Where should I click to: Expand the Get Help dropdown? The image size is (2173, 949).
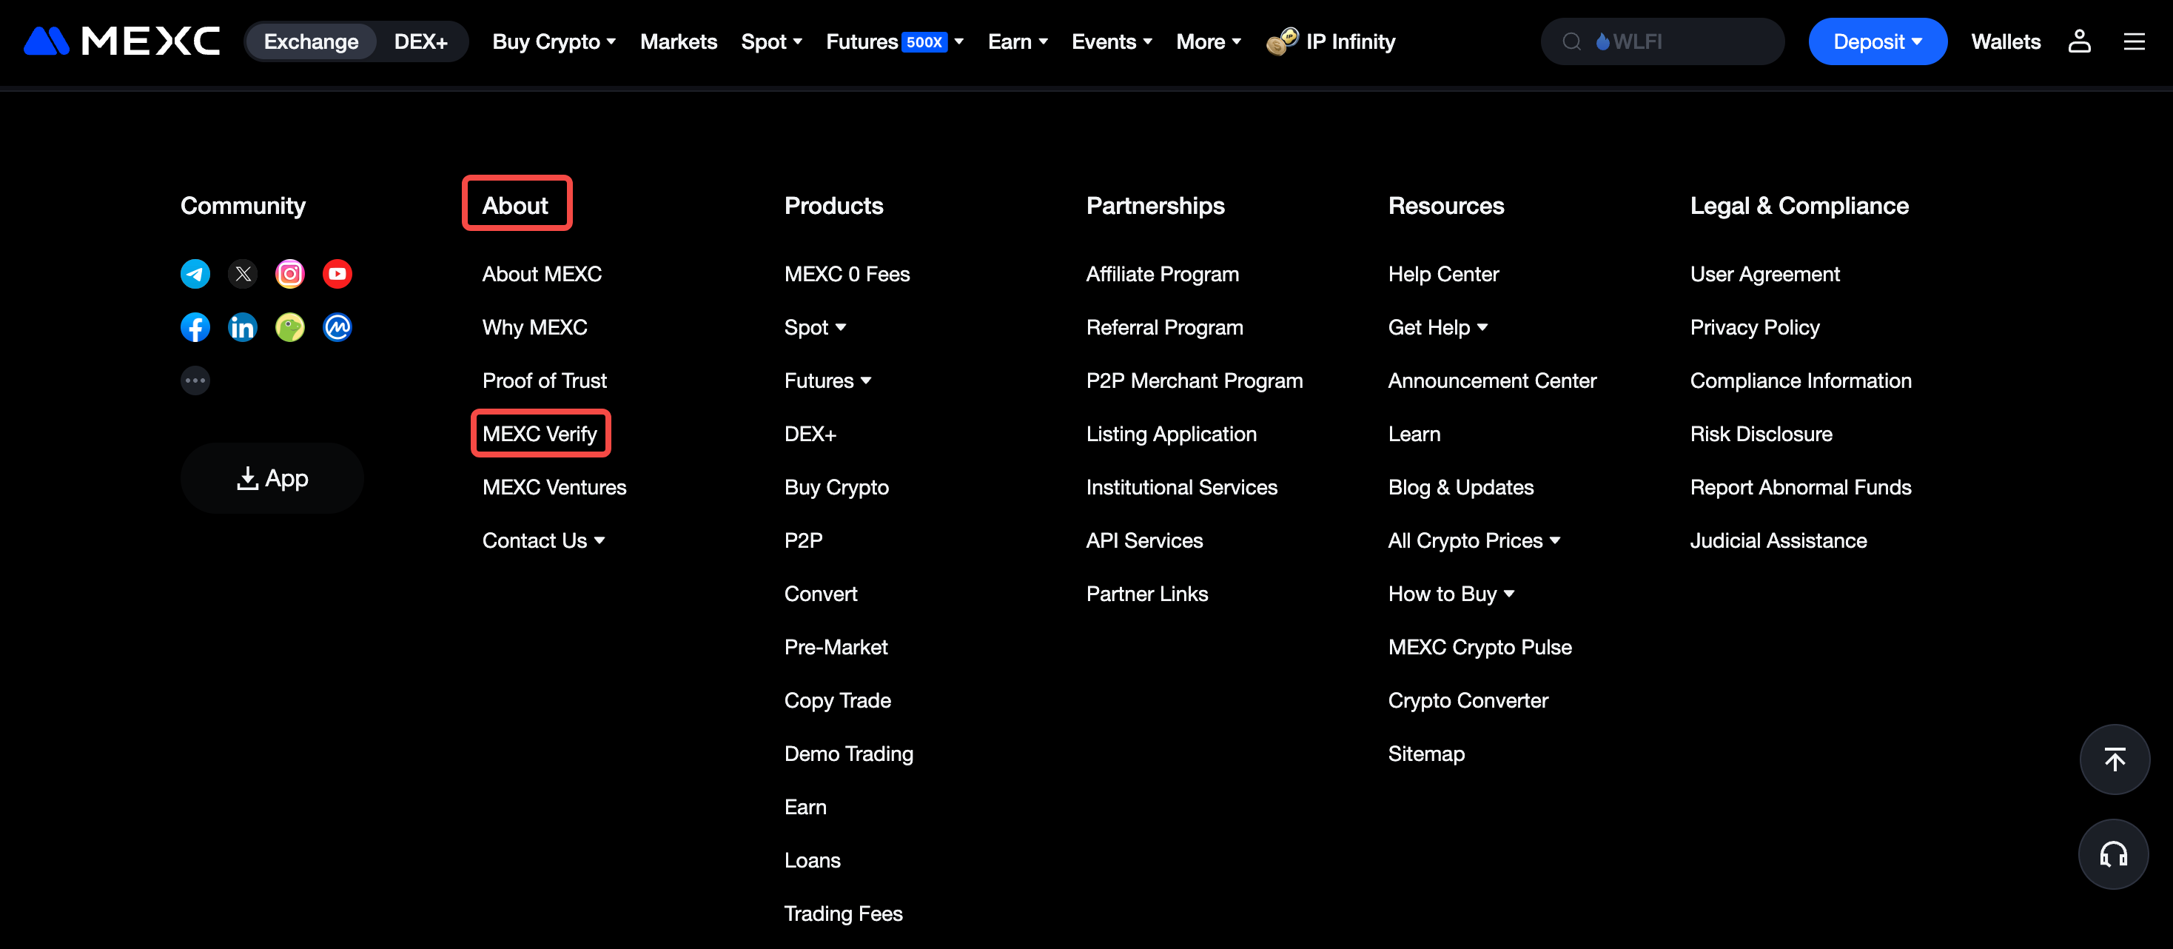pos(1437,327)
